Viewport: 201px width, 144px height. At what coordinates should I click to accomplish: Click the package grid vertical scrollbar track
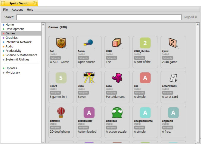pos(198,83)
